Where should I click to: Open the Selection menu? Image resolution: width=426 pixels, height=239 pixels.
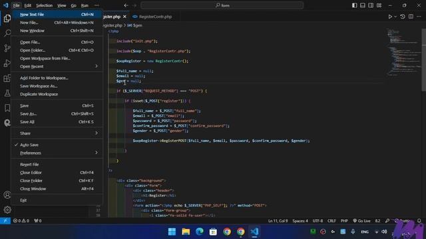click(x=44, y=5)
